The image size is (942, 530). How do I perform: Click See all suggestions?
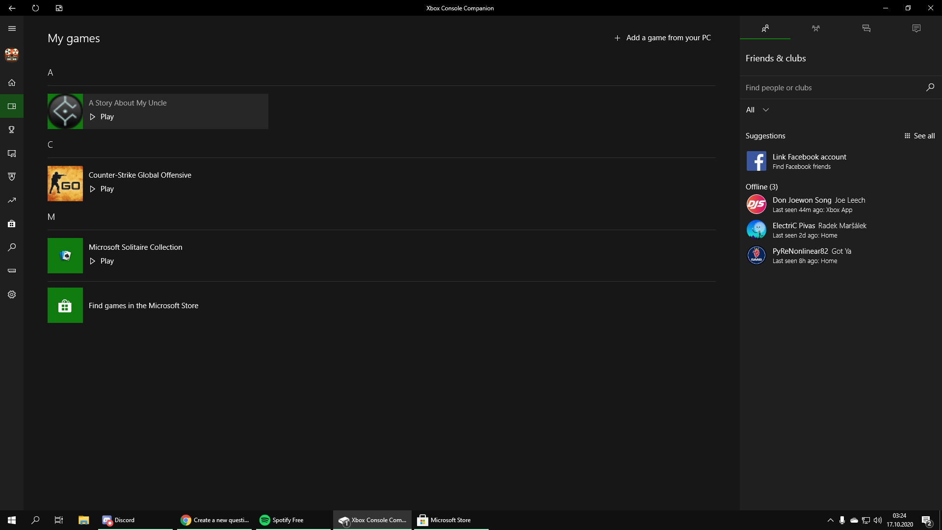(x=919, y=136)
